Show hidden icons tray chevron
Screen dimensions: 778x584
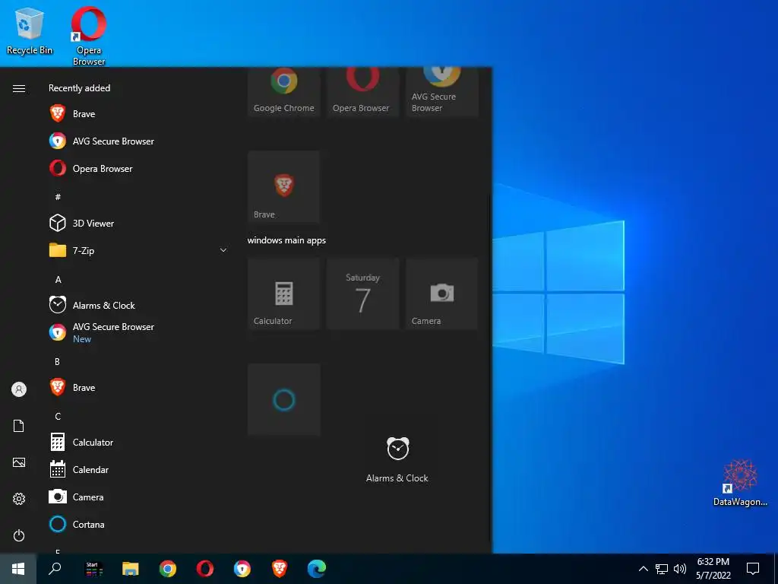(643, 569)
